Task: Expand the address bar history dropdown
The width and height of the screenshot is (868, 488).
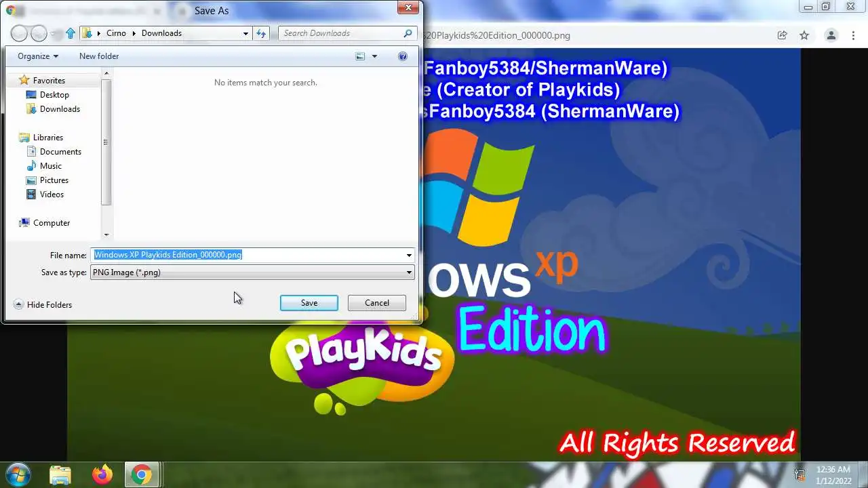Action: click(x=245, y=33)
